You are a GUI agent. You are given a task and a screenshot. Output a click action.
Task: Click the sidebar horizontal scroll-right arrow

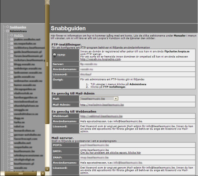point(43,173)
